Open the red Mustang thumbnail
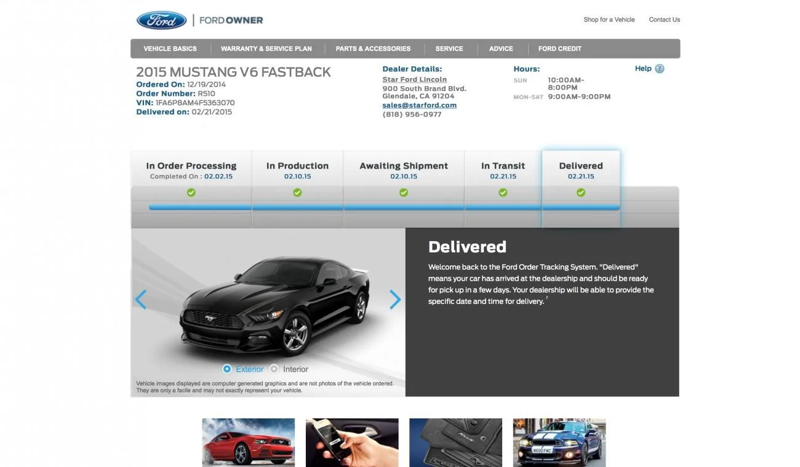 pos(249,442)
